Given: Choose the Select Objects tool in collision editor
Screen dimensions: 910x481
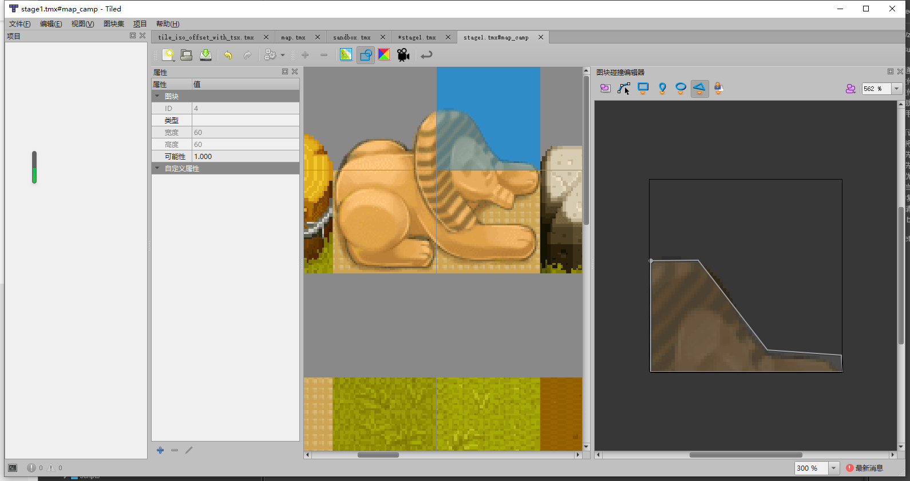Looking at the screenshot, I should coord(606,89).
